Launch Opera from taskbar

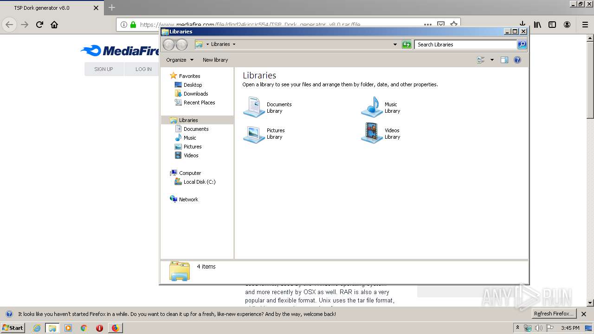pos(99,328)
